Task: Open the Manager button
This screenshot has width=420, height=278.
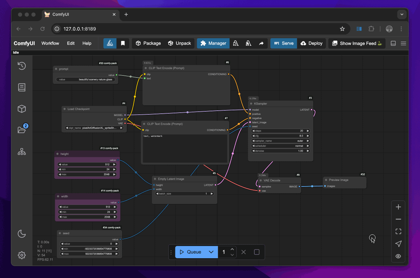Action: (x=213, y=43)
